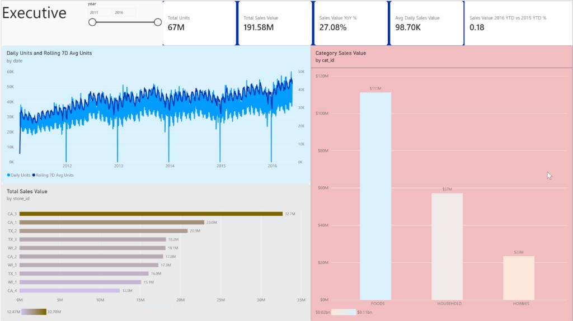This screenshot has width=573, height=321.
Task: Click the CA_2 store bar
Action: 91,256
